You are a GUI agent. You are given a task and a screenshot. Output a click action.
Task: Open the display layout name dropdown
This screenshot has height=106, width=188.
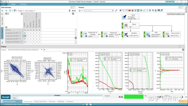pos(41,50)
